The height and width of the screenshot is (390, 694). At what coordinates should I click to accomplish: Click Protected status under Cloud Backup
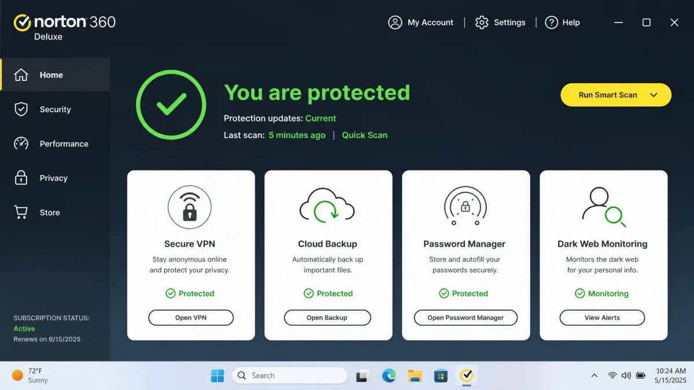click(x=335, y=294)
